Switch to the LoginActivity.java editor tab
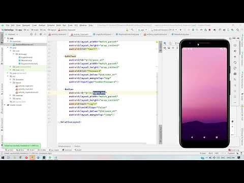244x183 pixels. tap(103, 35)
